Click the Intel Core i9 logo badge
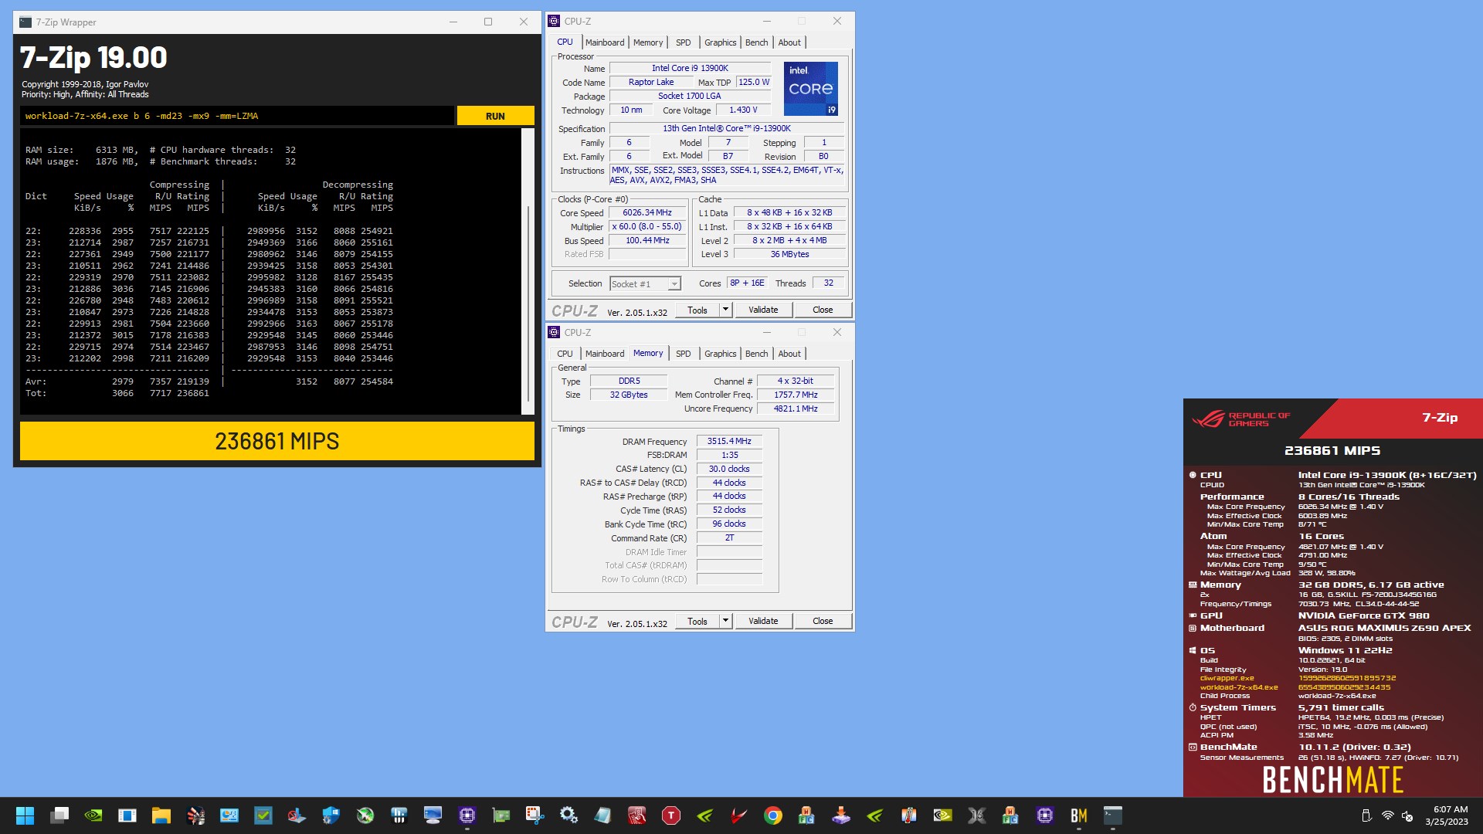 tap(811, 89)
